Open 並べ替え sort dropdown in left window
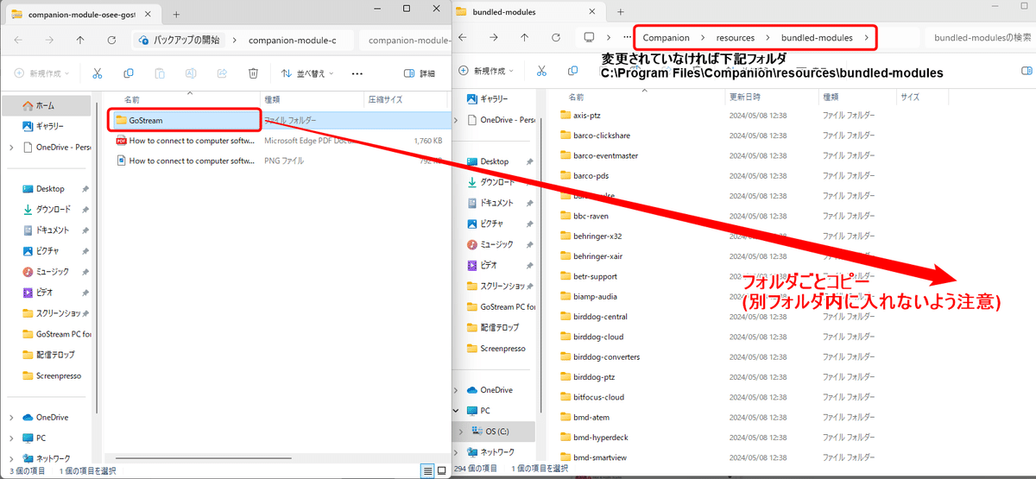Viewport: 1036px width, 479px height. click(306, 73)
